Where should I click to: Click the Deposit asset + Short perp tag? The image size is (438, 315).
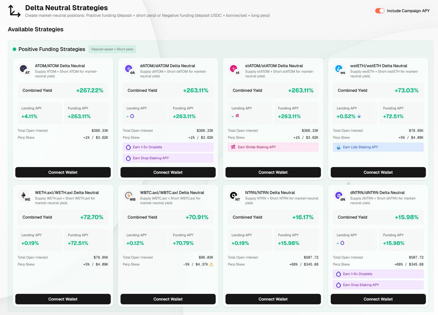point(112,49)
